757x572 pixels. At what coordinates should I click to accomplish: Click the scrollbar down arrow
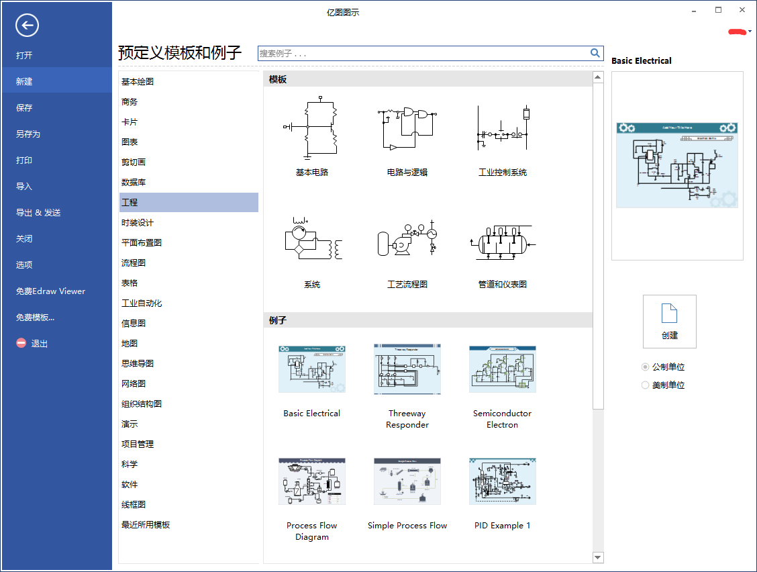597,557
